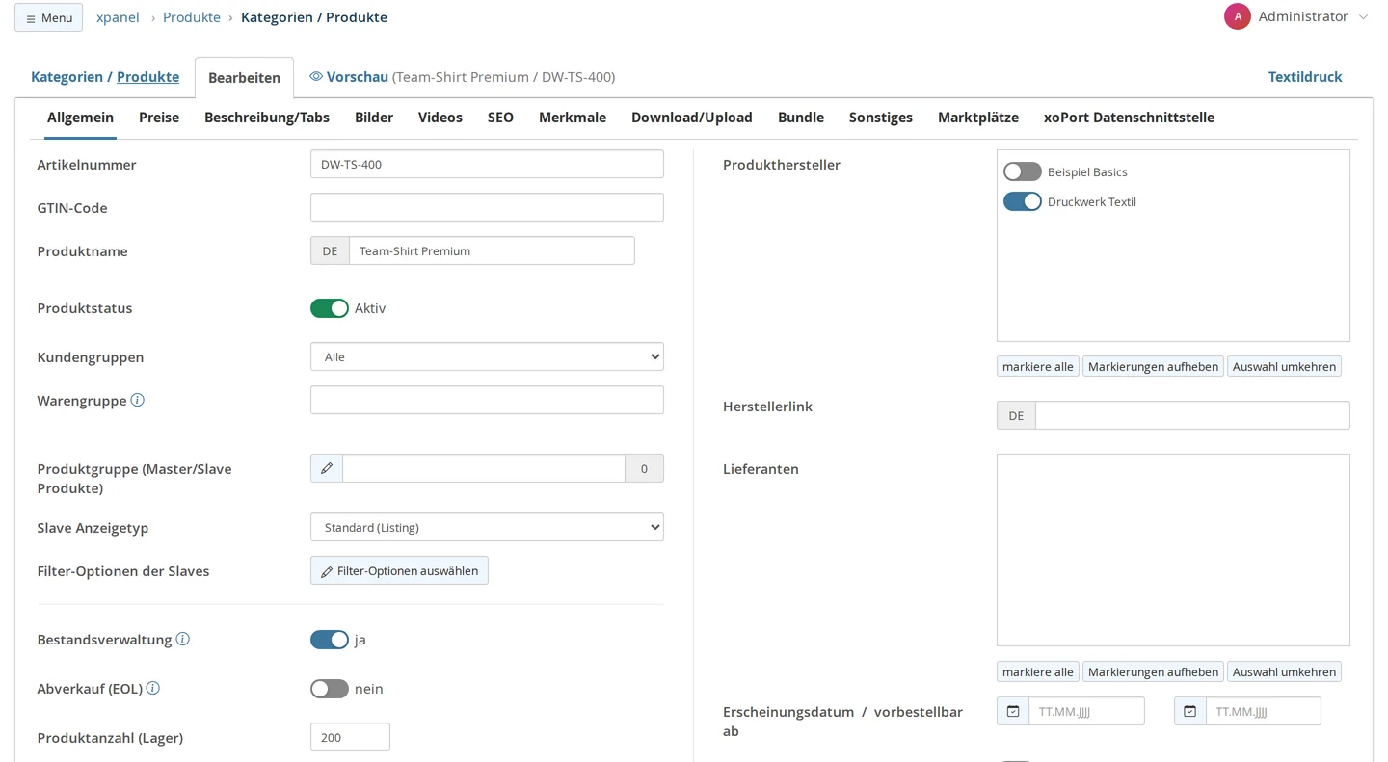Open the Kundengruppen dropdown

pyautogui.click(x=487, y=356)
